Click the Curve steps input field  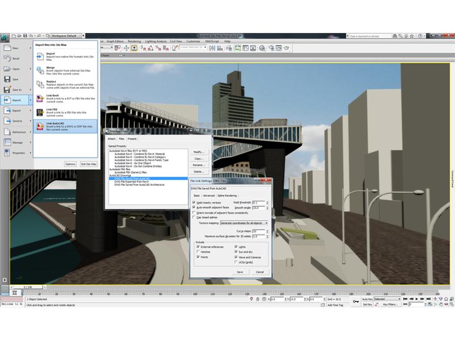[259, 231]
